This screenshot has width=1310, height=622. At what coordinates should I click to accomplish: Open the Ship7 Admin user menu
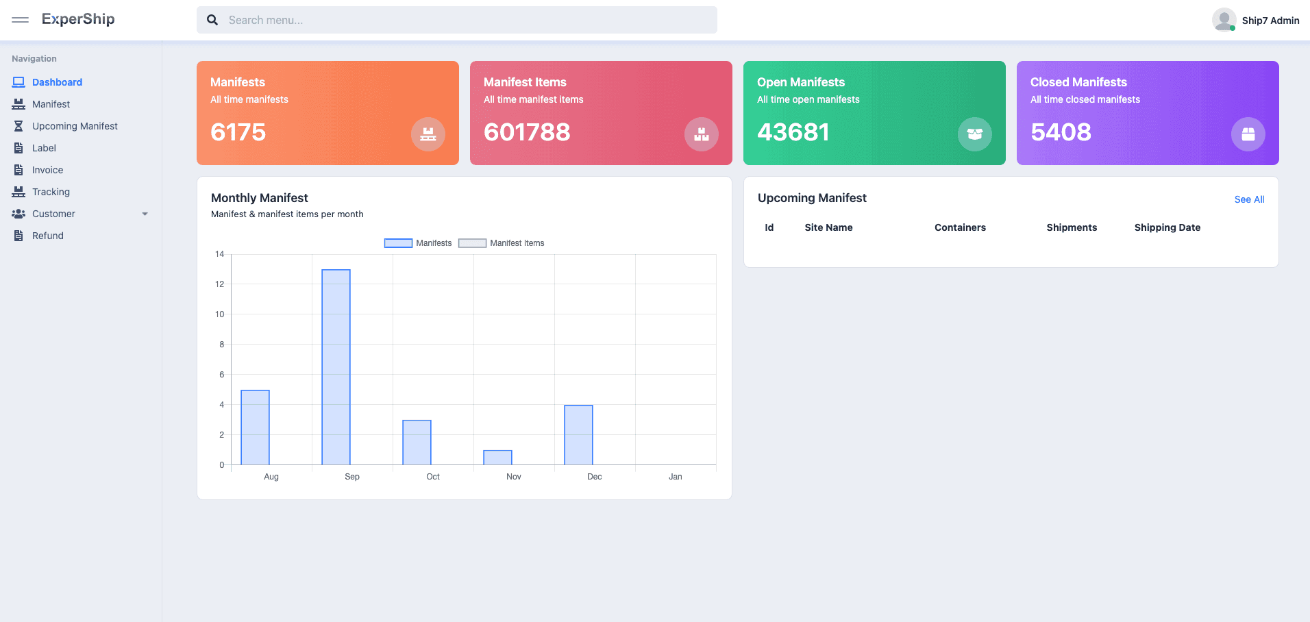1270,21
